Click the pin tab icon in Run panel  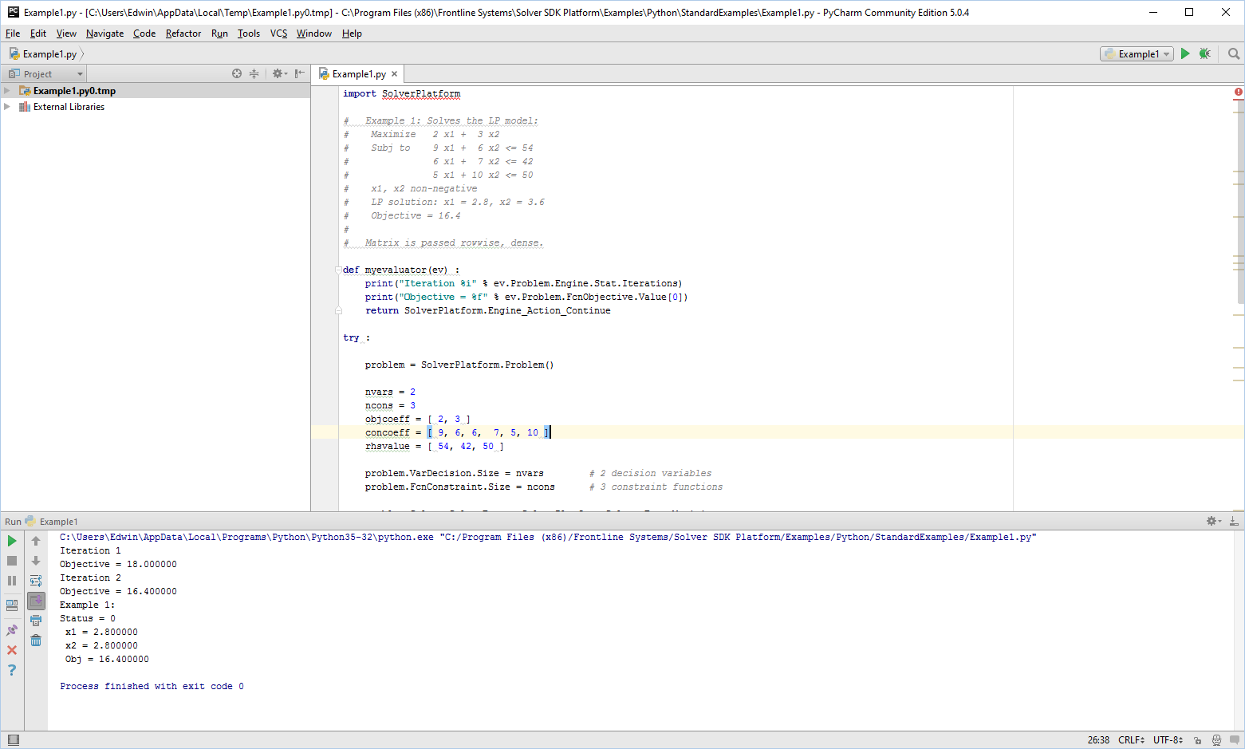pos(12,630)
